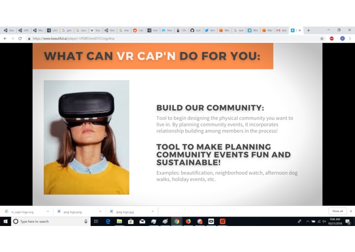Screen dimensions: 355x252
Task: Click Show all downloads button
Action: tap(337, 211)
